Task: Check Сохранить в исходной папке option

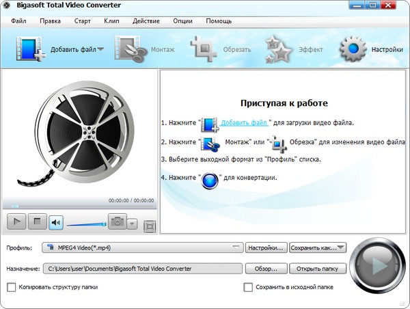Action: pos(249,287)
